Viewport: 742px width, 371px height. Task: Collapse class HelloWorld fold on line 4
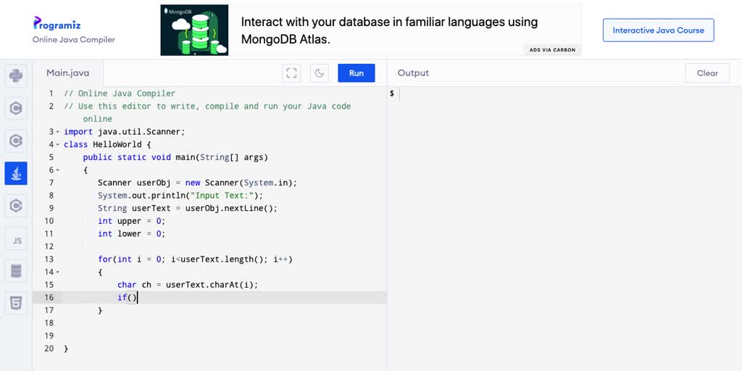[58, 145]
